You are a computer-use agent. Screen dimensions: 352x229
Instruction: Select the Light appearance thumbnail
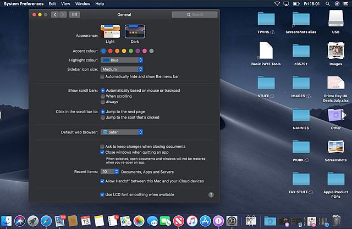tap(110, 32)
